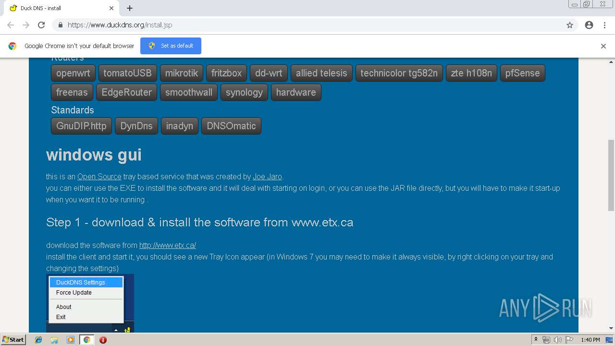Open the openwrt install guide
The height and width of the screenshot is (346, 615).
pyautogui.click(x=73, y=73)
